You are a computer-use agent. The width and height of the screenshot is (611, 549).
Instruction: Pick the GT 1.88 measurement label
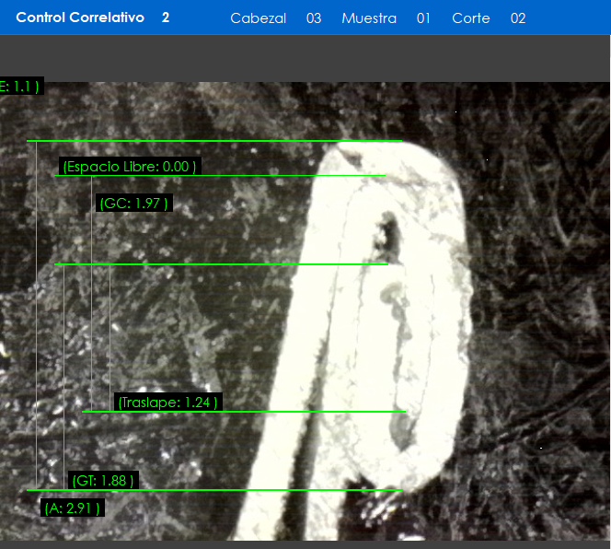pyautogui.click(x=103, y=480)
